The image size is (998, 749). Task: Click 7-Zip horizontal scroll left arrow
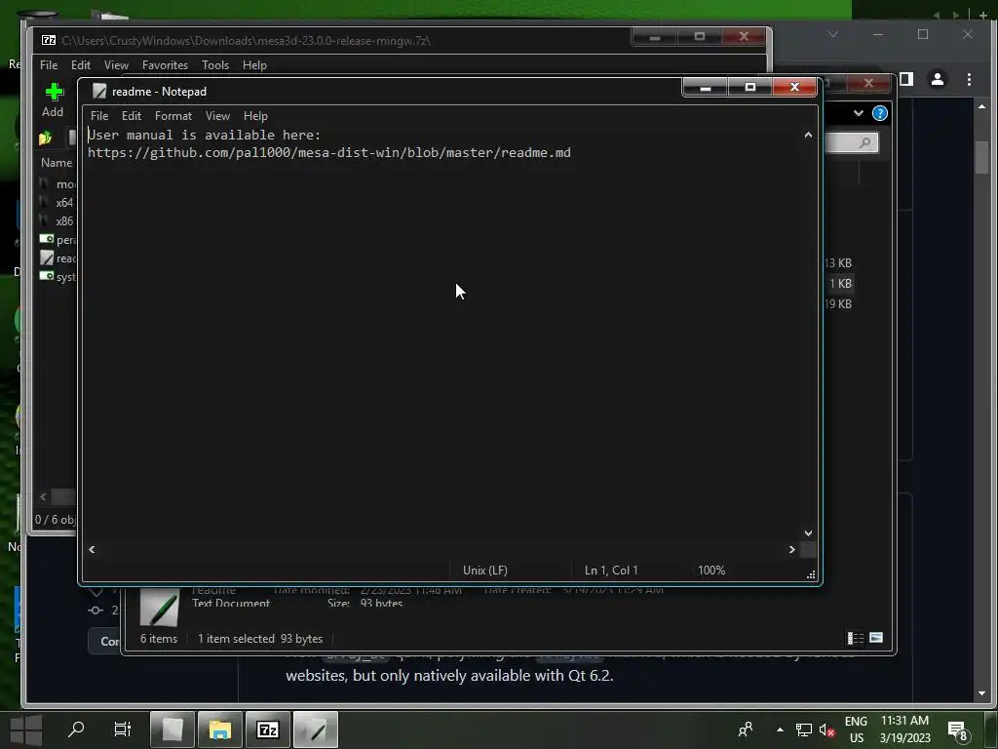click(x=43, y=496)
